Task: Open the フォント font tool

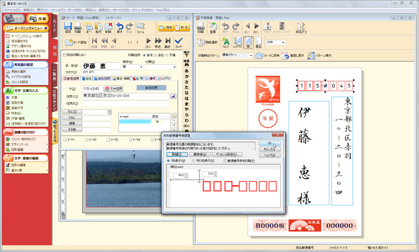Action: [x=226, y=43]
